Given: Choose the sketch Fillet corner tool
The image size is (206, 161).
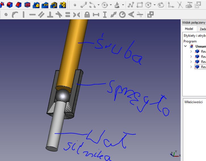Looking at the screenshot, I should click(x=171, y=5).
